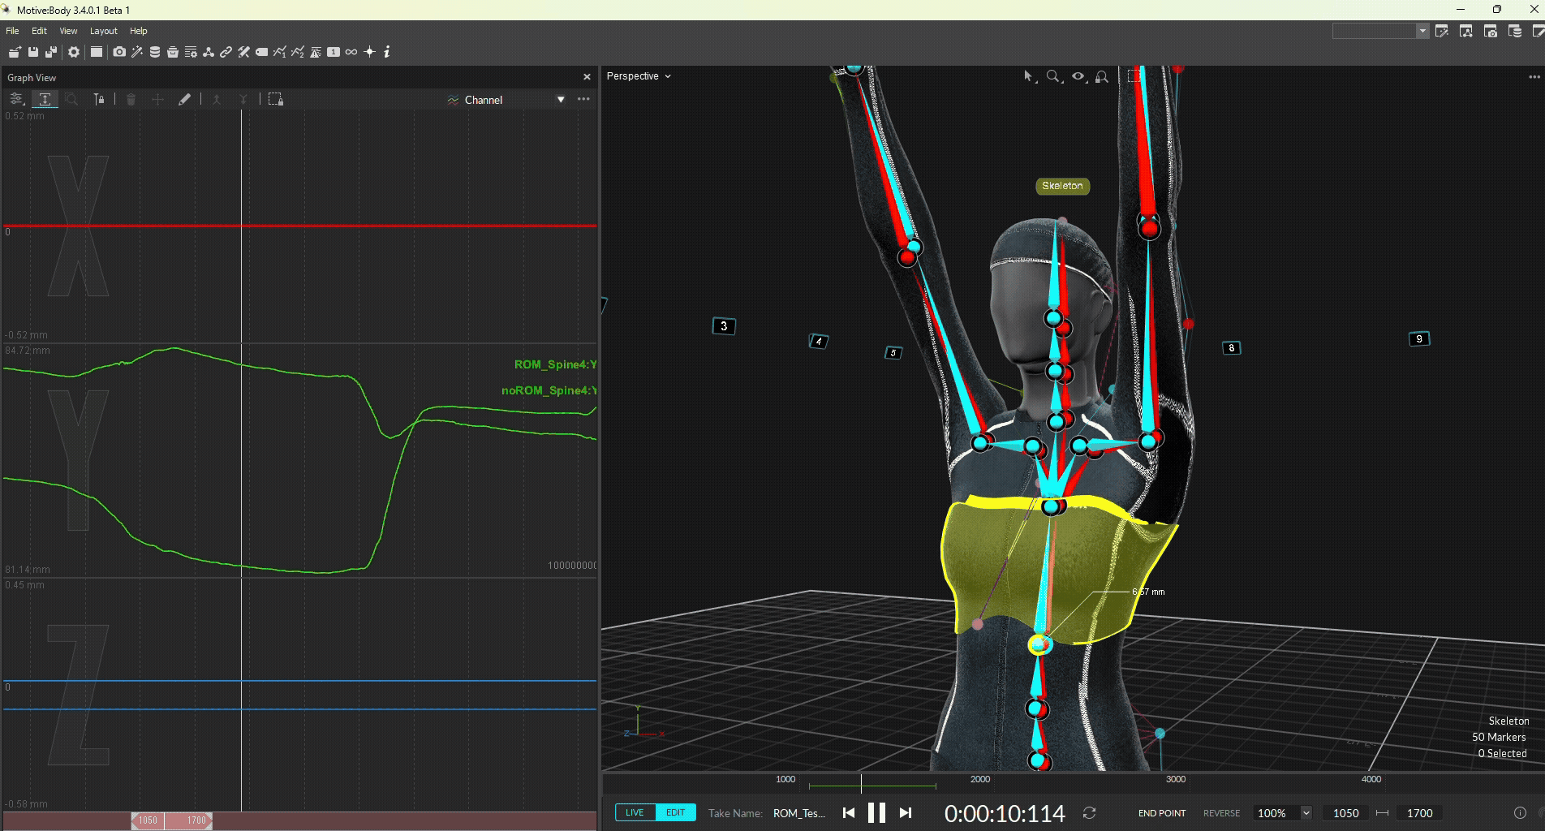
Task: Open the View menu
Action: [68, 31]
